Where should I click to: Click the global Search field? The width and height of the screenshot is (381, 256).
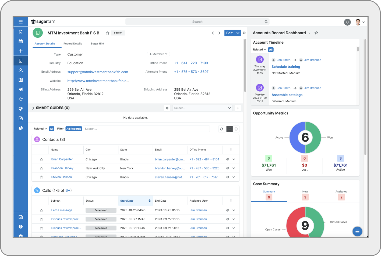[x=197, y=22]
